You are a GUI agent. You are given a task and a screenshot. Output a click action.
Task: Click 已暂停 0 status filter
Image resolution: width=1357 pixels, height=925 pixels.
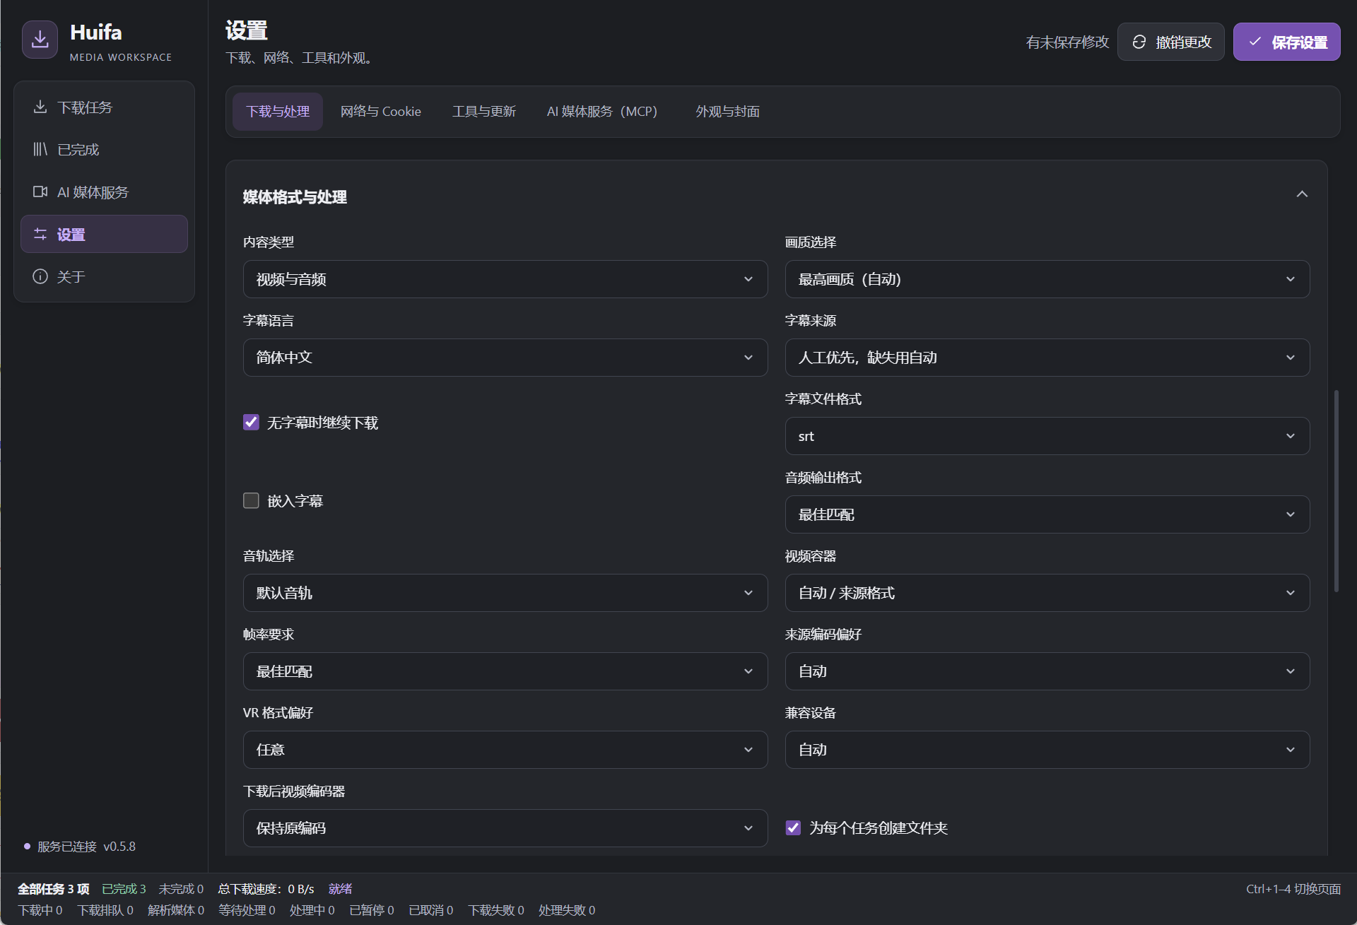coord(372,910)
